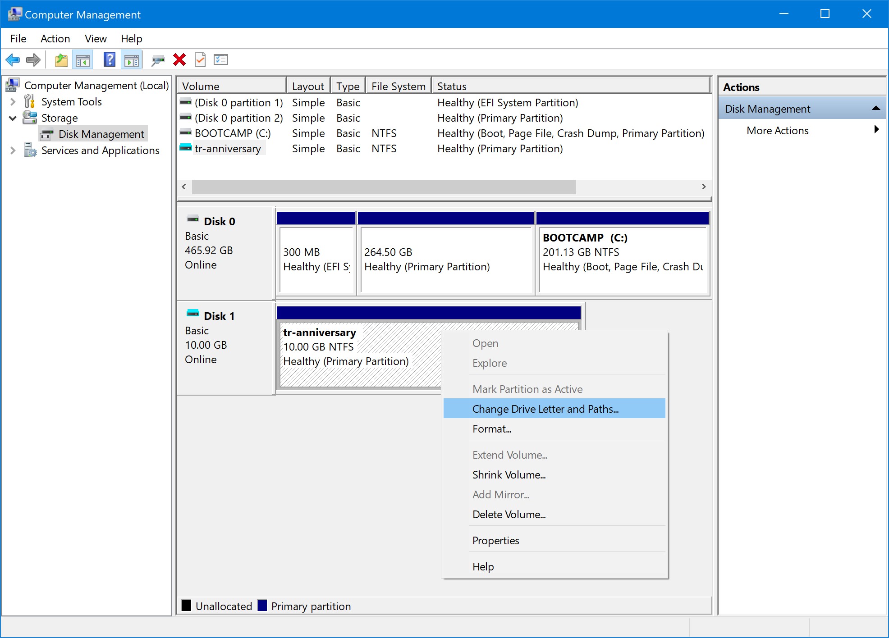Screen dimensions: 889x638
Task: Choose Change Drive Letter and Paths
Action: [545, 409]
